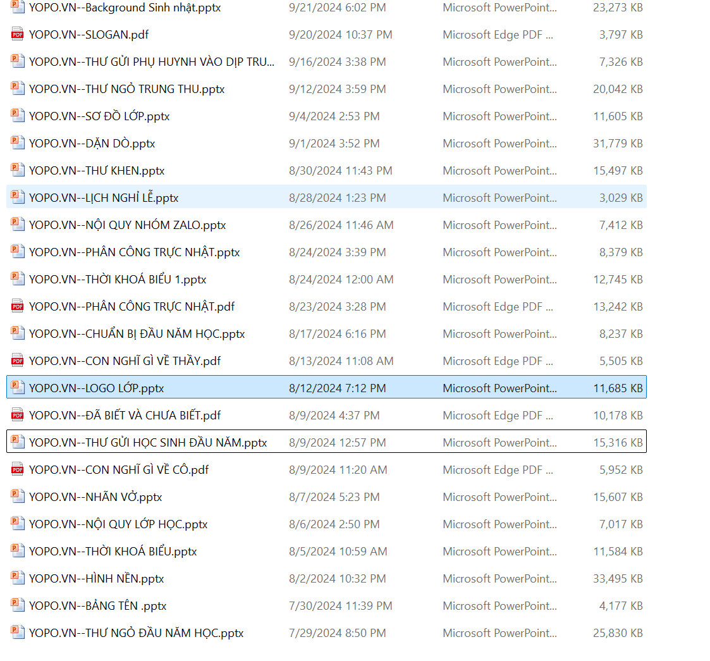Click the PDF icon for CON NGHĨ GÌ VỀ CÔ.pdf

(x=18, y=470)
